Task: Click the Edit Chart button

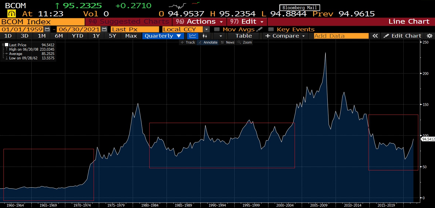Action: [x=403, y=36]
